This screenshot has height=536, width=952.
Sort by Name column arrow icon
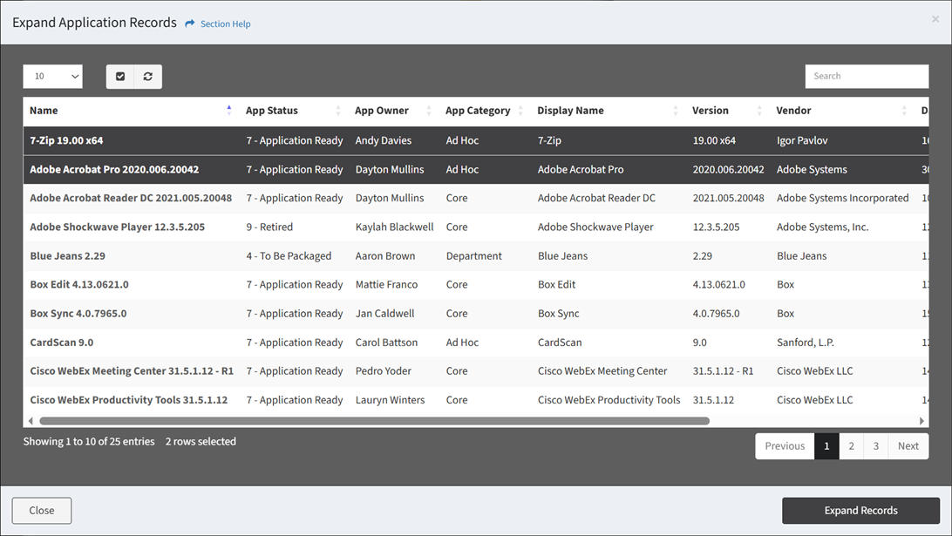tap(229, 111)
